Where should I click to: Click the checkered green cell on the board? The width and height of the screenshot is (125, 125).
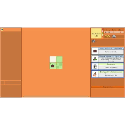(59, 66)
